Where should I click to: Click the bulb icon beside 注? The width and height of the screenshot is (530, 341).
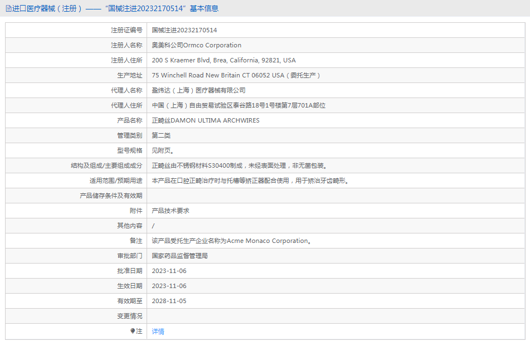click(x=133, y=331)
